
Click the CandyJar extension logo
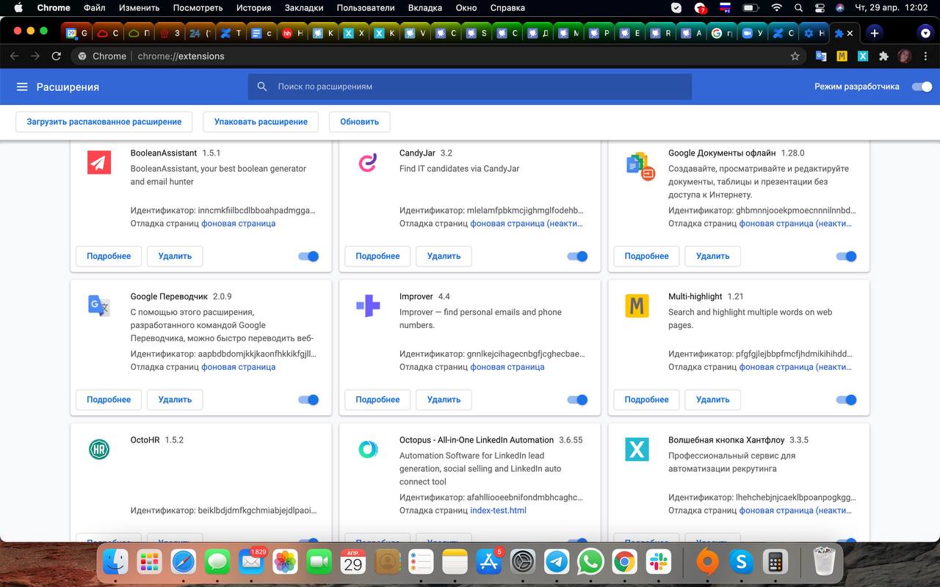pyautogui.click(x=368, y=162)
